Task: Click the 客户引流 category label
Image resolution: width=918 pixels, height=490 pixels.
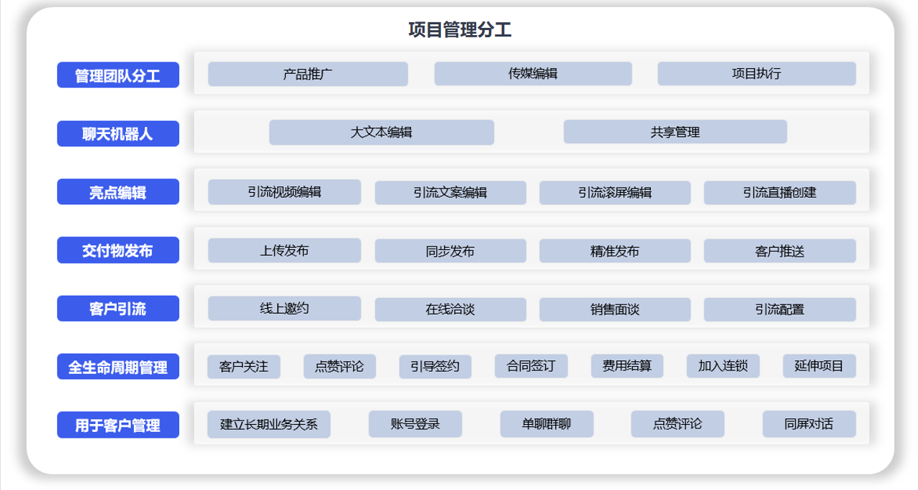Action: pos(117,309)
